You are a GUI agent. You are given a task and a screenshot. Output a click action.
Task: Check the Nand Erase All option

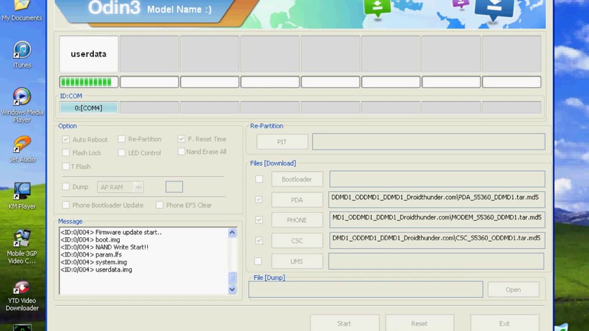[181, 151]
